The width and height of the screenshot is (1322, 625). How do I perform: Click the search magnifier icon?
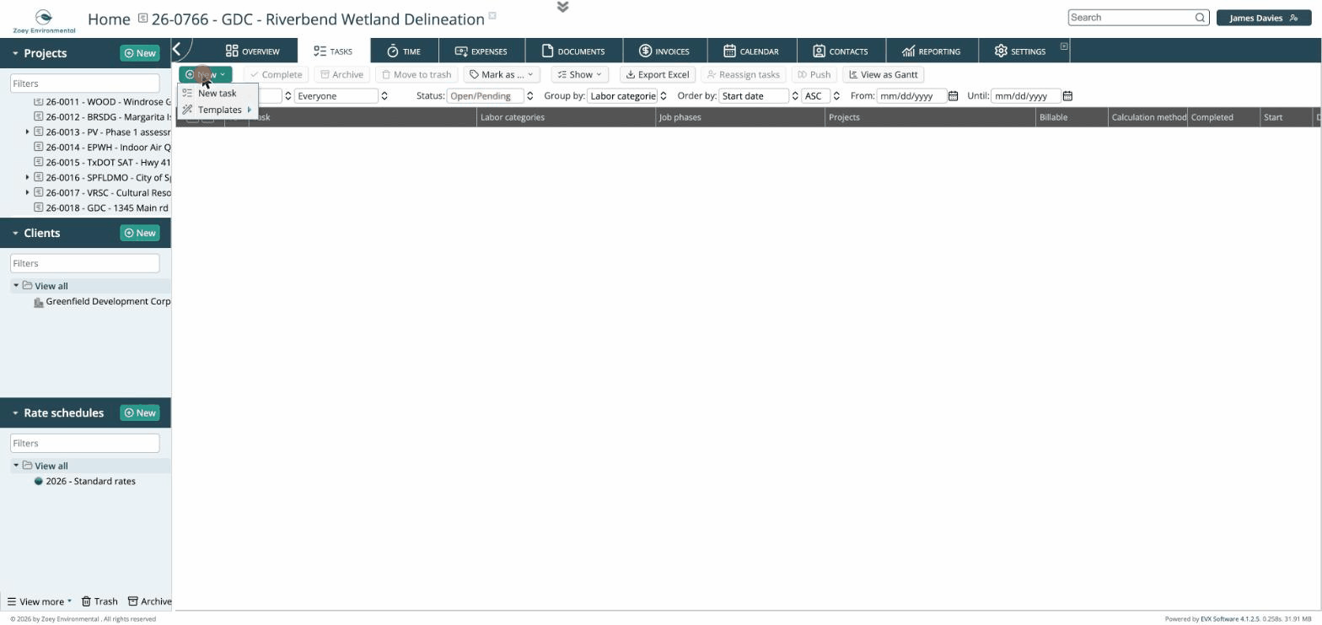tap(1200, 17)
